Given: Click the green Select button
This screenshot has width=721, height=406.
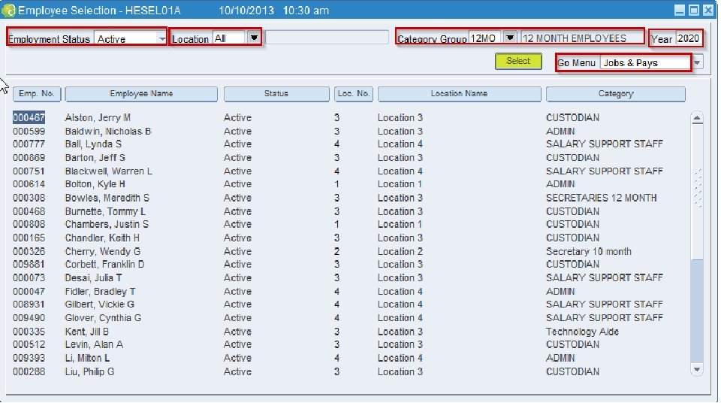Looking at the screenshot, I should (x=518, y=61).
